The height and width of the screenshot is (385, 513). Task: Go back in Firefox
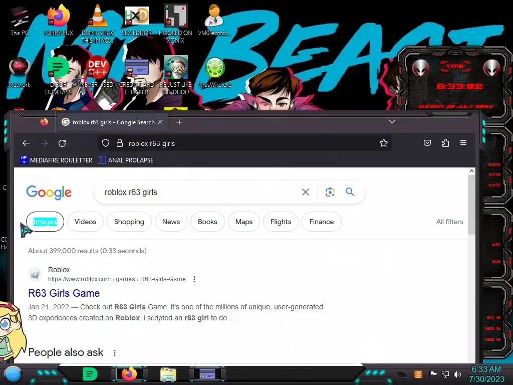click(x=26, y=143)
